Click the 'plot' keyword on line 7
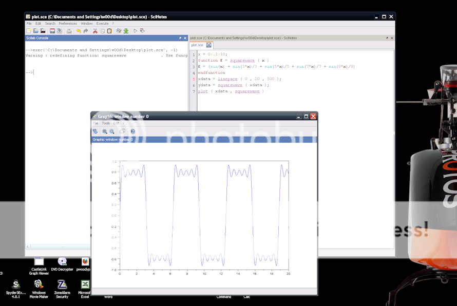Image resolution: width=457 pixels, height=306 pixels. coord(203,91)
